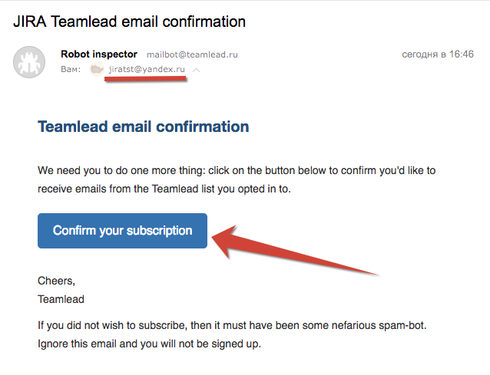This screenshot has height=375, width=490.
Task: Click the email timestamp сегодня в 16:46
Action: [438, 54]
